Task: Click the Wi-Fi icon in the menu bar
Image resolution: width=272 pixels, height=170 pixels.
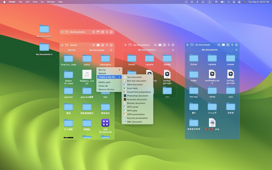Action: 216,2
